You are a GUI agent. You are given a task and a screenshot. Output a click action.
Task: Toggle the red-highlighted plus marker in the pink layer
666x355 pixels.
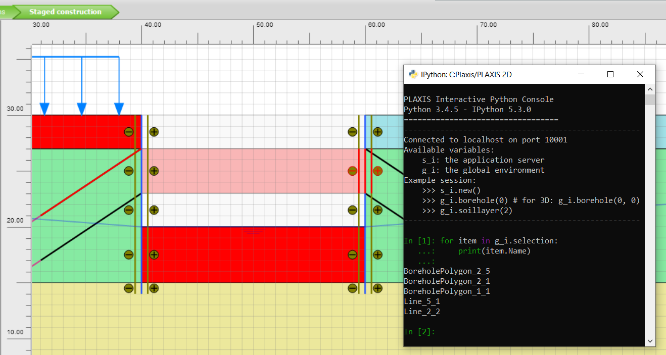[377, 171]
